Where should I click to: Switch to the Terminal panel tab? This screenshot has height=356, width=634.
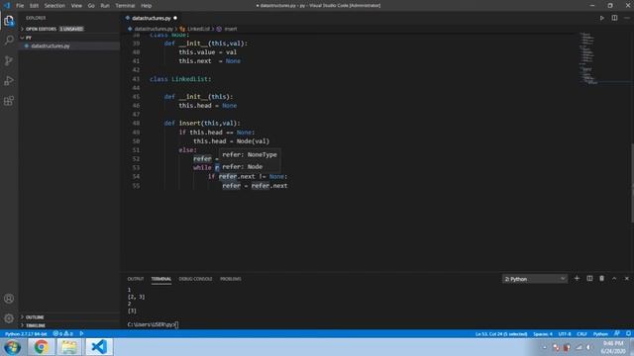(x=160, y=279)
